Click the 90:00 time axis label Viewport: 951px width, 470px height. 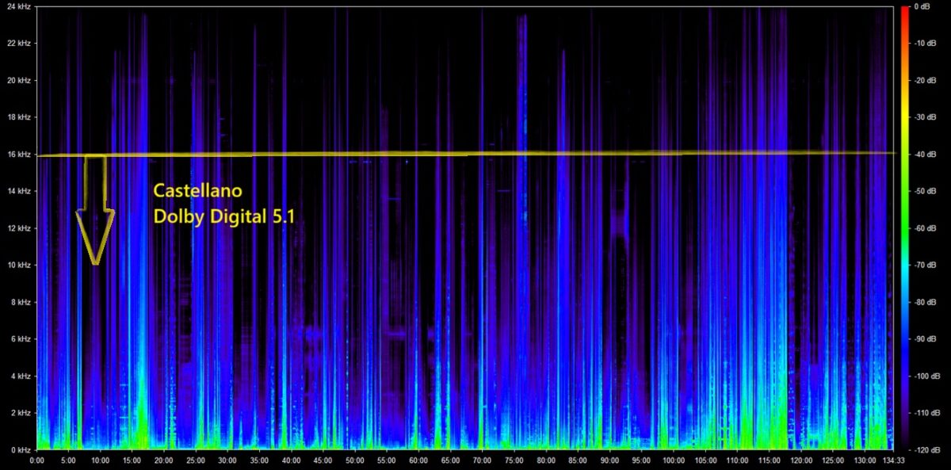pyautogui.click(x=609, y=460)
